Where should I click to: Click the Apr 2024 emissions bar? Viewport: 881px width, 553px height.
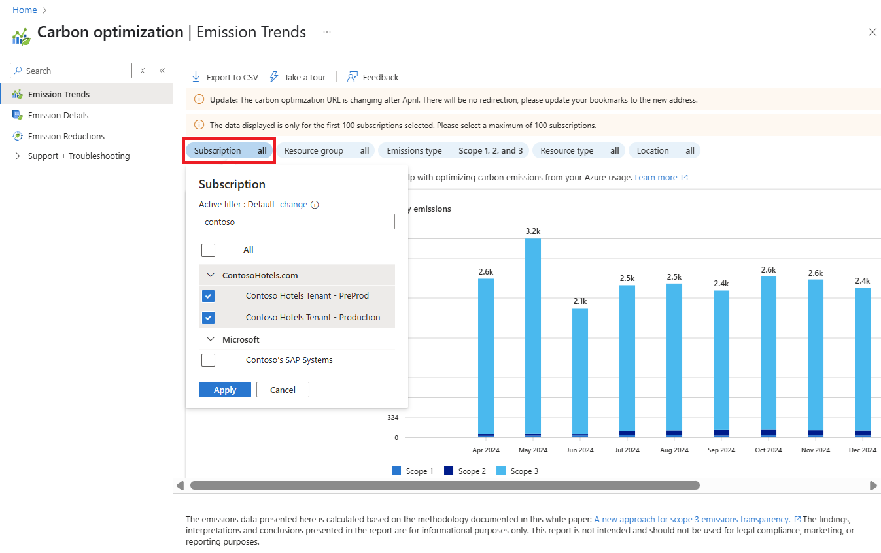pyautogui.click(x=486, y=358)
